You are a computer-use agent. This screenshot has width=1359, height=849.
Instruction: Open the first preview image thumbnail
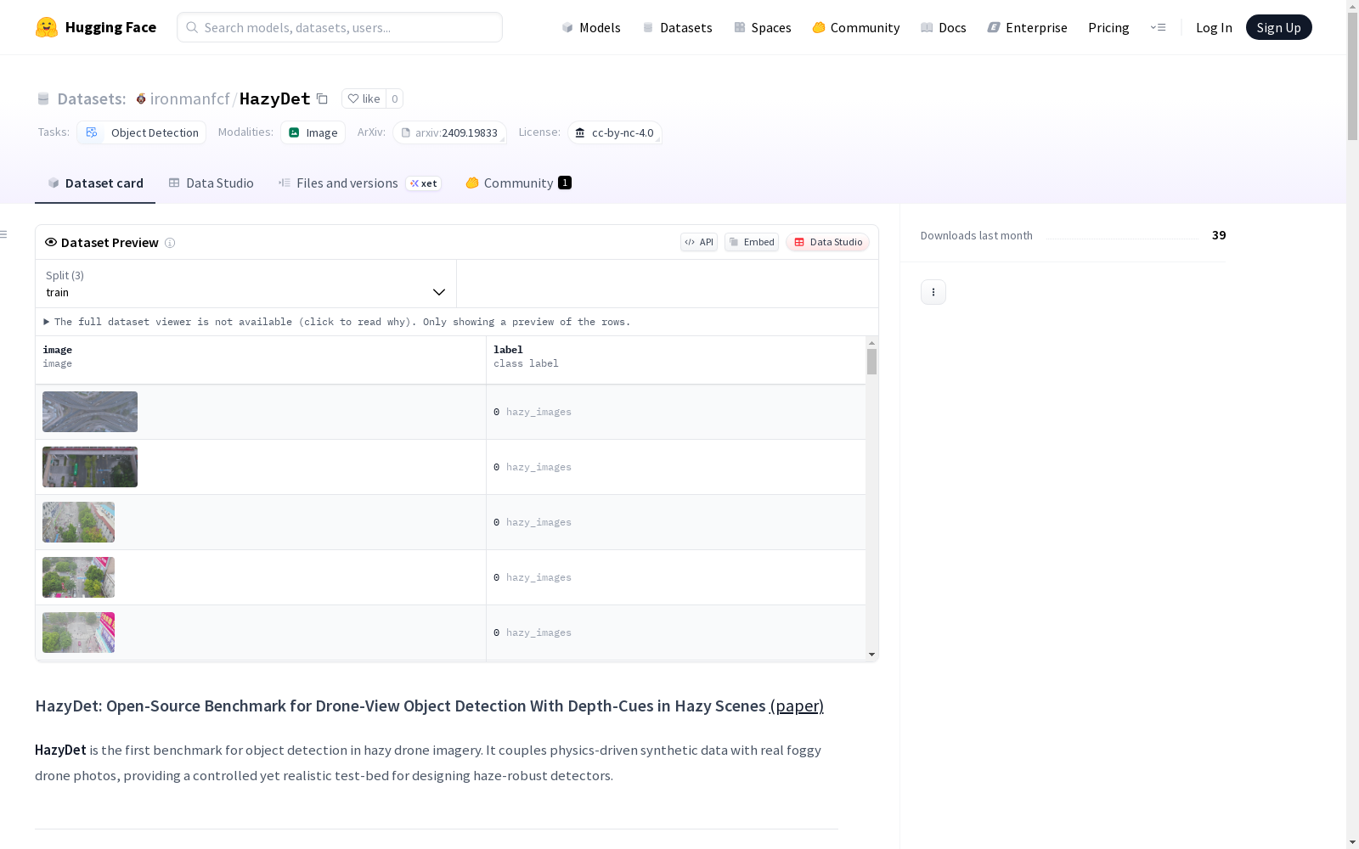pyautogui.click(x=90, y=412)
